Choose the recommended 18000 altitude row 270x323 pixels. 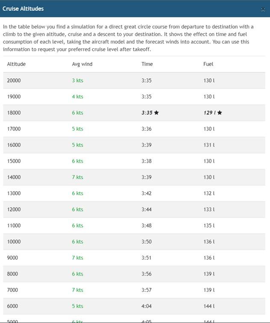[14, 113]
